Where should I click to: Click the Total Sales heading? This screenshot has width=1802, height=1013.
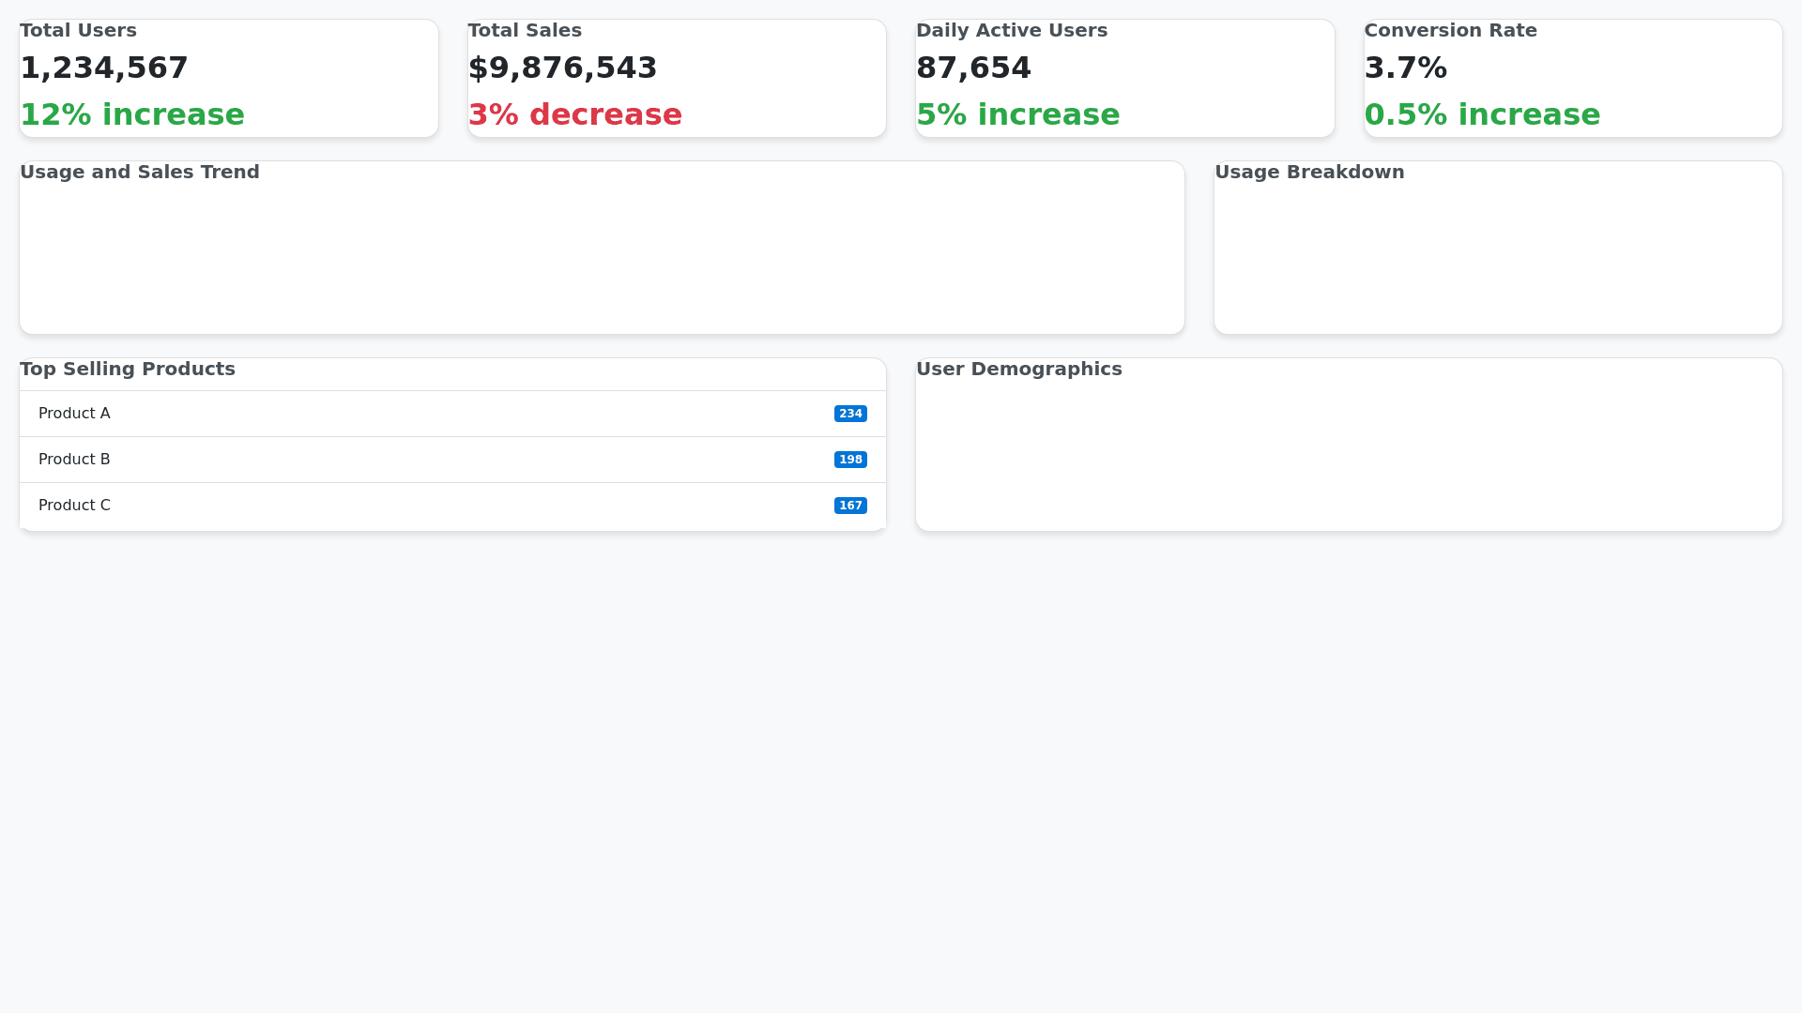(525, 31)
